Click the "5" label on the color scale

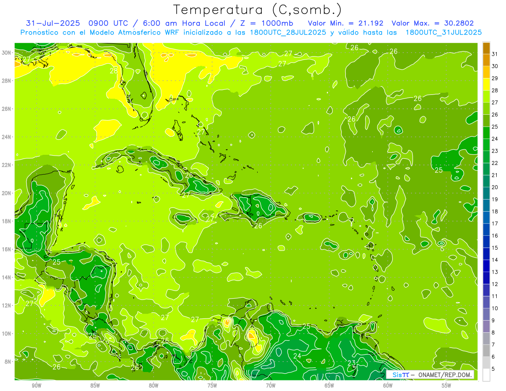(x=493, y=369)
